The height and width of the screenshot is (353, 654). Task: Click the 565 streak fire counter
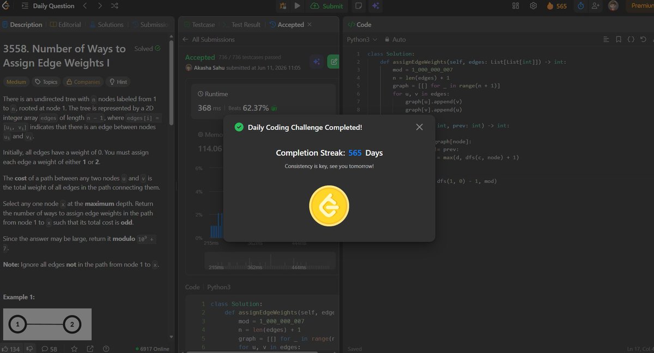pyautogui.click(x=556, y=6)
